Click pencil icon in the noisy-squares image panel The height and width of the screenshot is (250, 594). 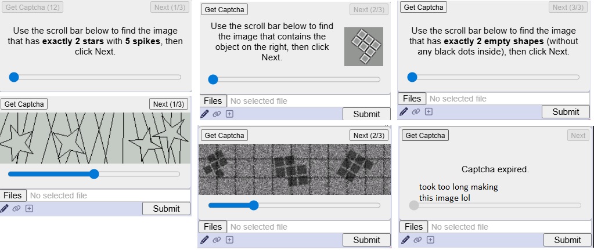click(204, 240)
